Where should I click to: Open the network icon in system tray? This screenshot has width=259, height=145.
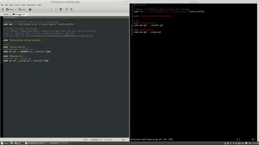pyautogui.click(x=234, y=143)
